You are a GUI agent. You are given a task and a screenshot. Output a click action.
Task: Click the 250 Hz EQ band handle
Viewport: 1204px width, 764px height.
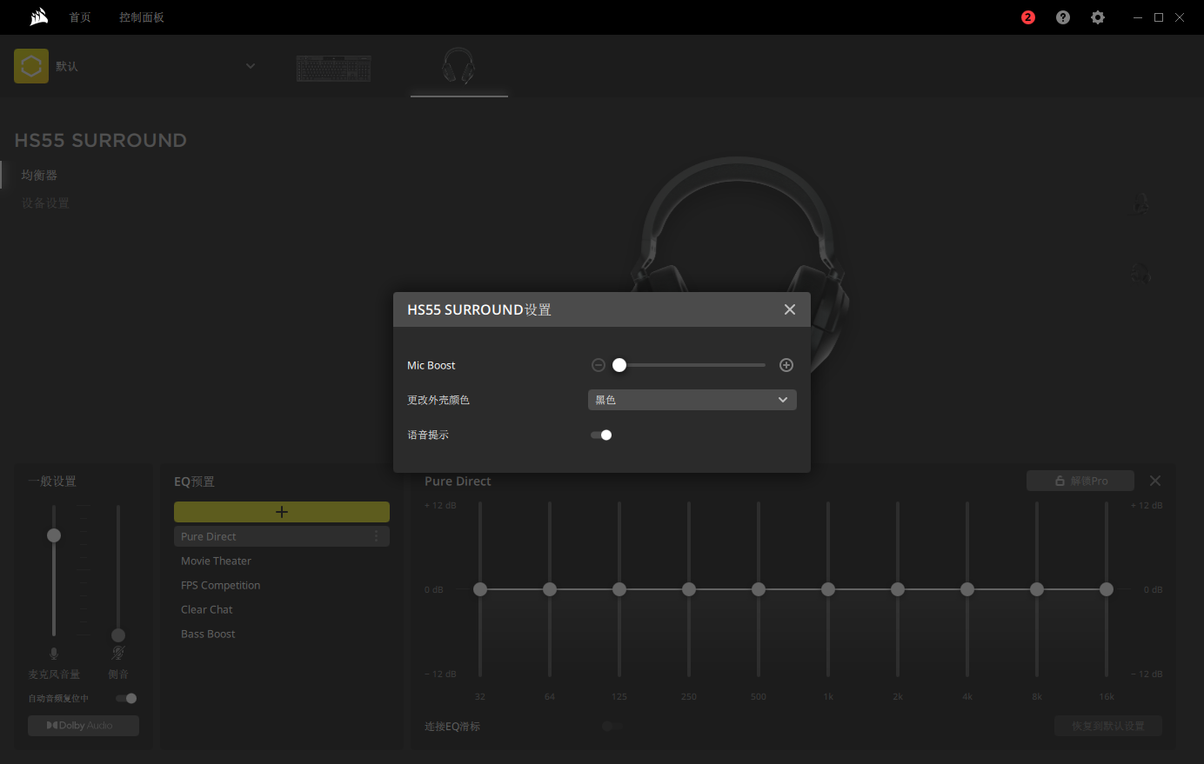(689, 589)
